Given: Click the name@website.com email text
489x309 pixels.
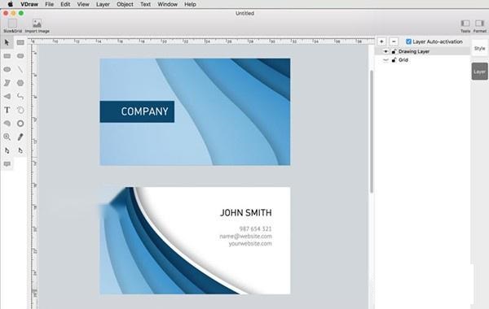Looking at the screenshot, I should (246, 236).
